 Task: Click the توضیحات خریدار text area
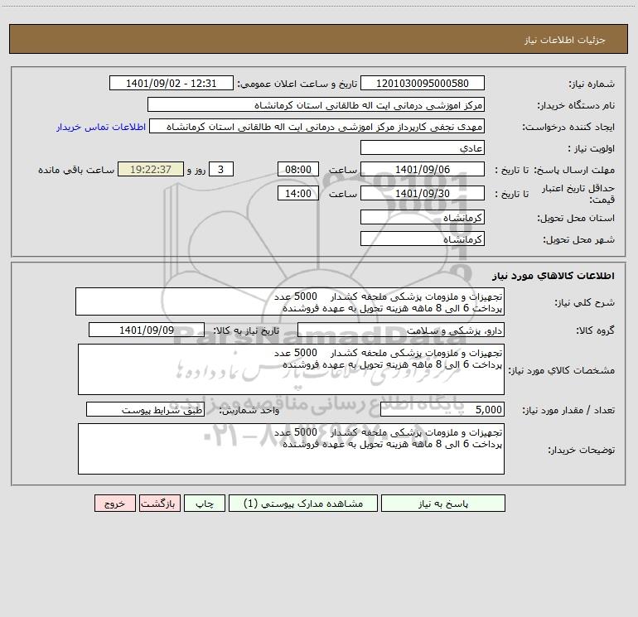[x=291, y=449]
